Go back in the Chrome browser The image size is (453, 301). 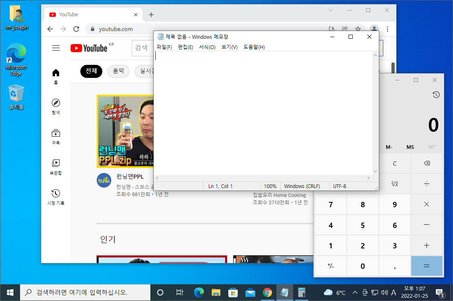(x=50, y=29)
